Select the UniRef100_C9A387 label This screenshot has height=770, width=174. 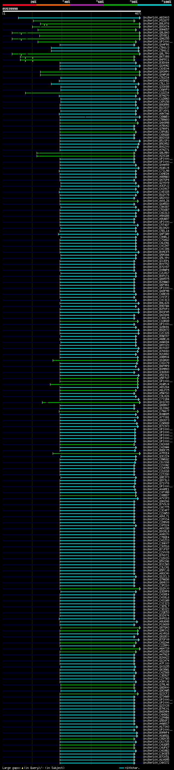tap(156, 207)
